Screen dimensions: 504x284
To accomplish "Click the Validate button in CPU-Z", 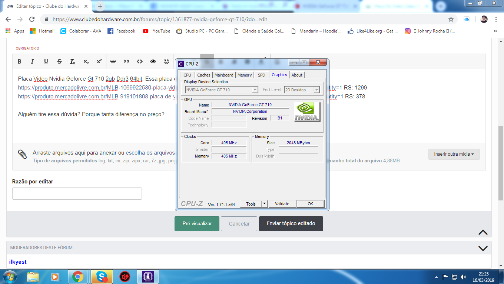I will [x=282, y=204].
